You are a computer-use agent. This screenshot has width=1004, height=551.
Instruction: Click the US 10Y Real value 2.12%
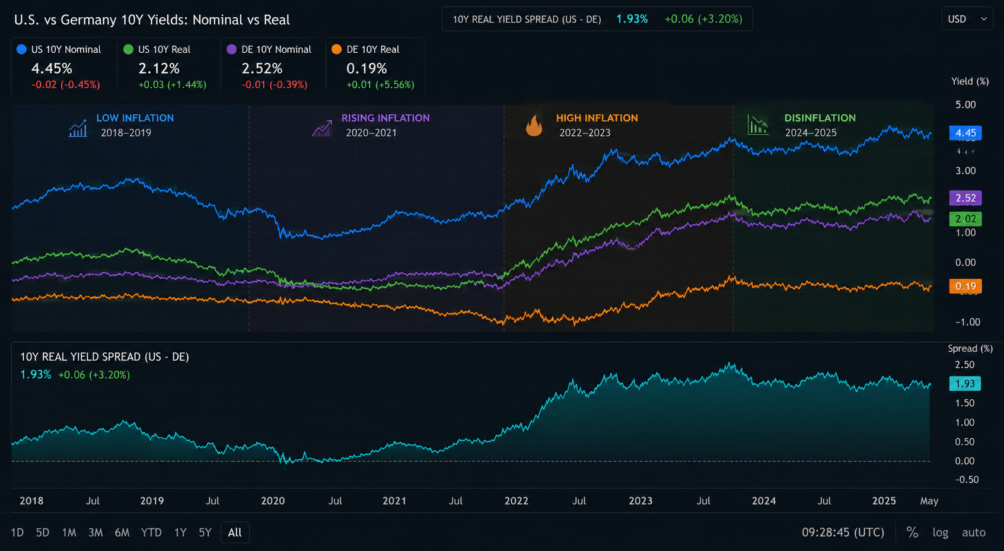159,68
